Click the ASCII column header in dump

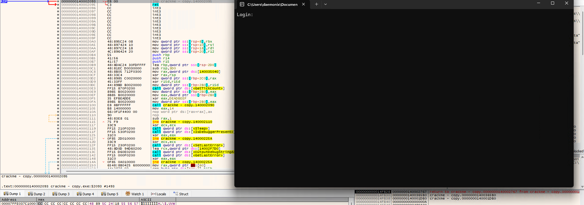[157, 200]
